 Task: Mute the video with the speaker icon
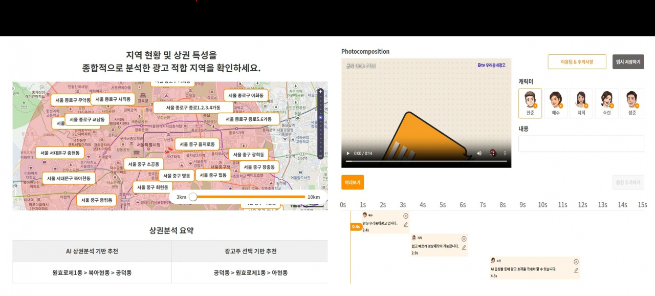479,153
